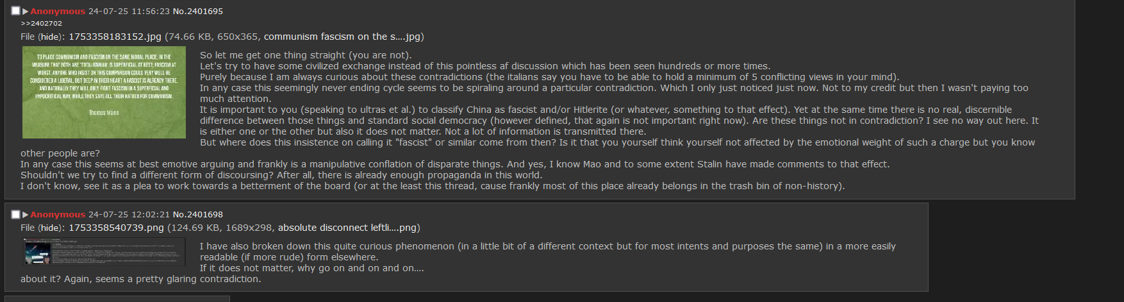Tick the checkbox of post No.2401698
Viewport: 1124px width, 302px height.
coord(15,214)
